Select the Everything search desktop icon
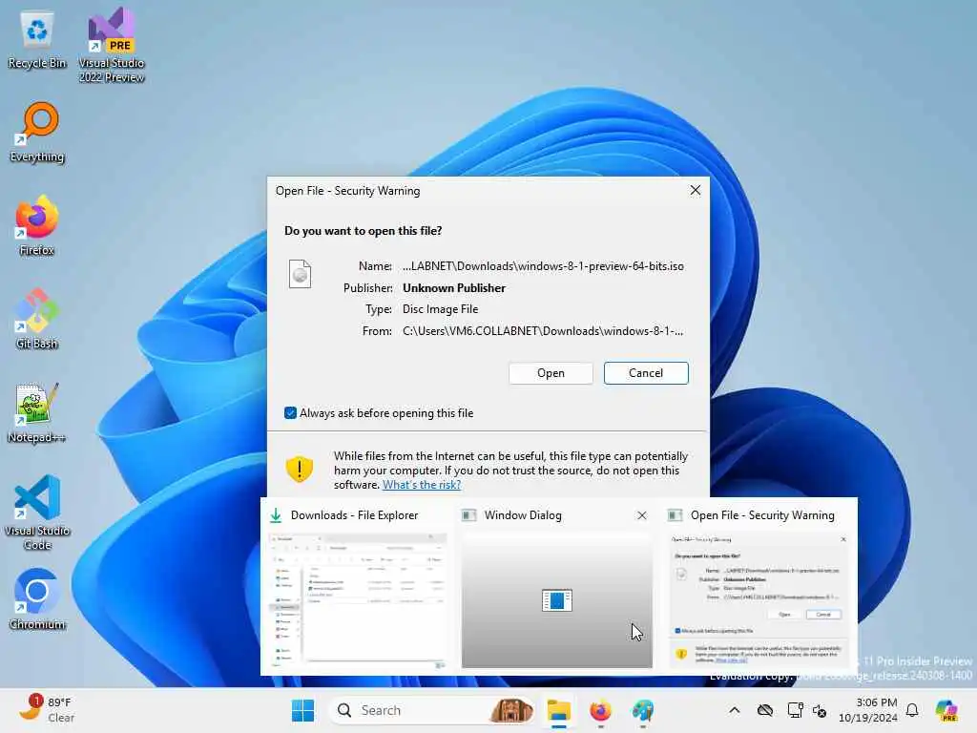The image size is (977, 733). (x=37, y=132)
